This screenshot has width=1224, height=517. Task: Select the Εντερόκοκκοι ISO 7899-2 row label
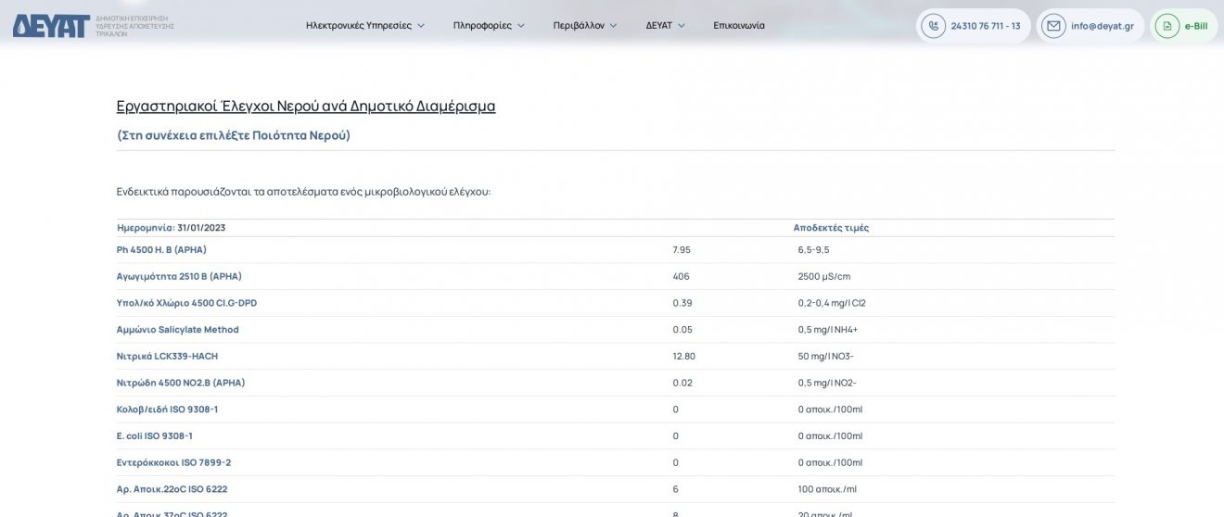(x=173, y=462)
